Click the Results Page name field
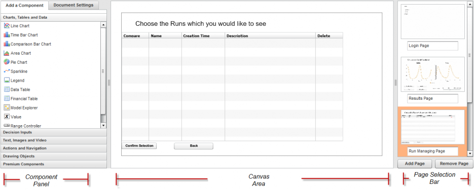Screen dimensions: 475x190 click(432, 99)
